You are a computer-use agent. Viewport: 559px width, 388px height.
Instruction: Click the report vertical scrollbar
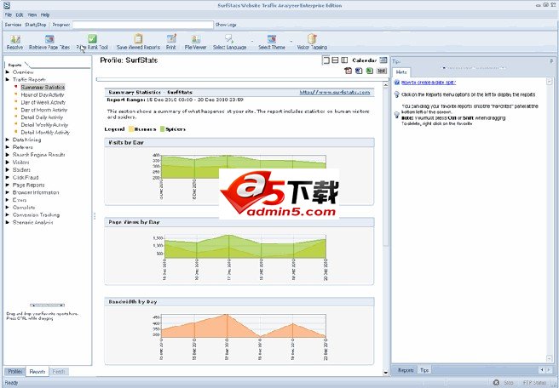pyautogui.click(x=385, y=166)
